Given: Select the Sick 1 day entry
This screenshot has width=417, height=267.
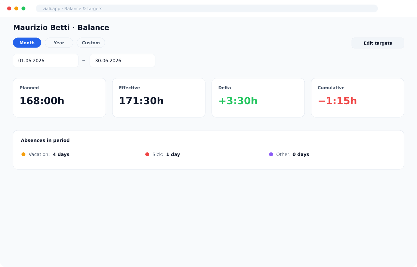Looking at the screenshot, I should tap(163, 154).
